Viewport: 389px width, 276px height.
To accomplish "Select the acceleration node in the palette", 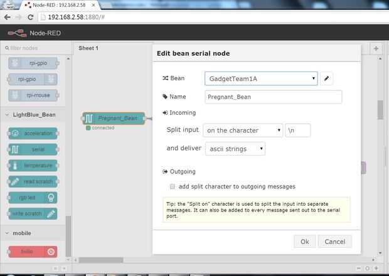I will [33, 134].
